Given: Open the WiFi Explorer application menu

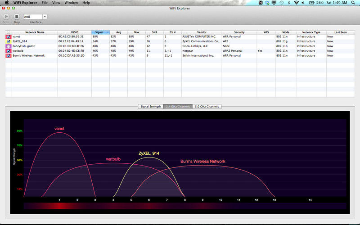Looking at the screenshot, I should click(25, 3).
